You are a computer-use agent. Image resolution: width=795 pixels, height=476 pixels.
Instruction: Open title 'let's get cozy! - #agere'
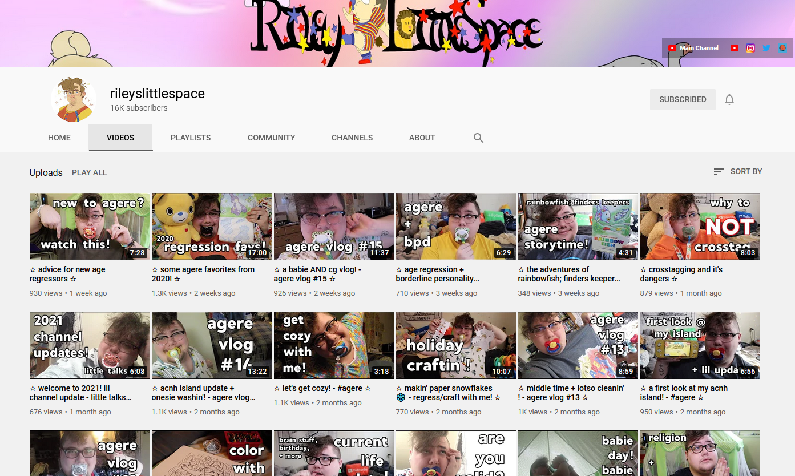(322, 388)
